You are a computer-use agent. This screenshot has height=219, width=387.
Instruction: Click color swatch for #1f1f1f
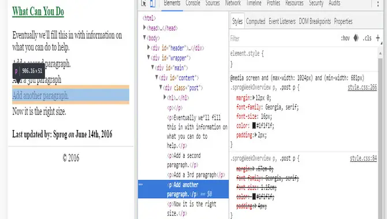(x=254, y=126)
